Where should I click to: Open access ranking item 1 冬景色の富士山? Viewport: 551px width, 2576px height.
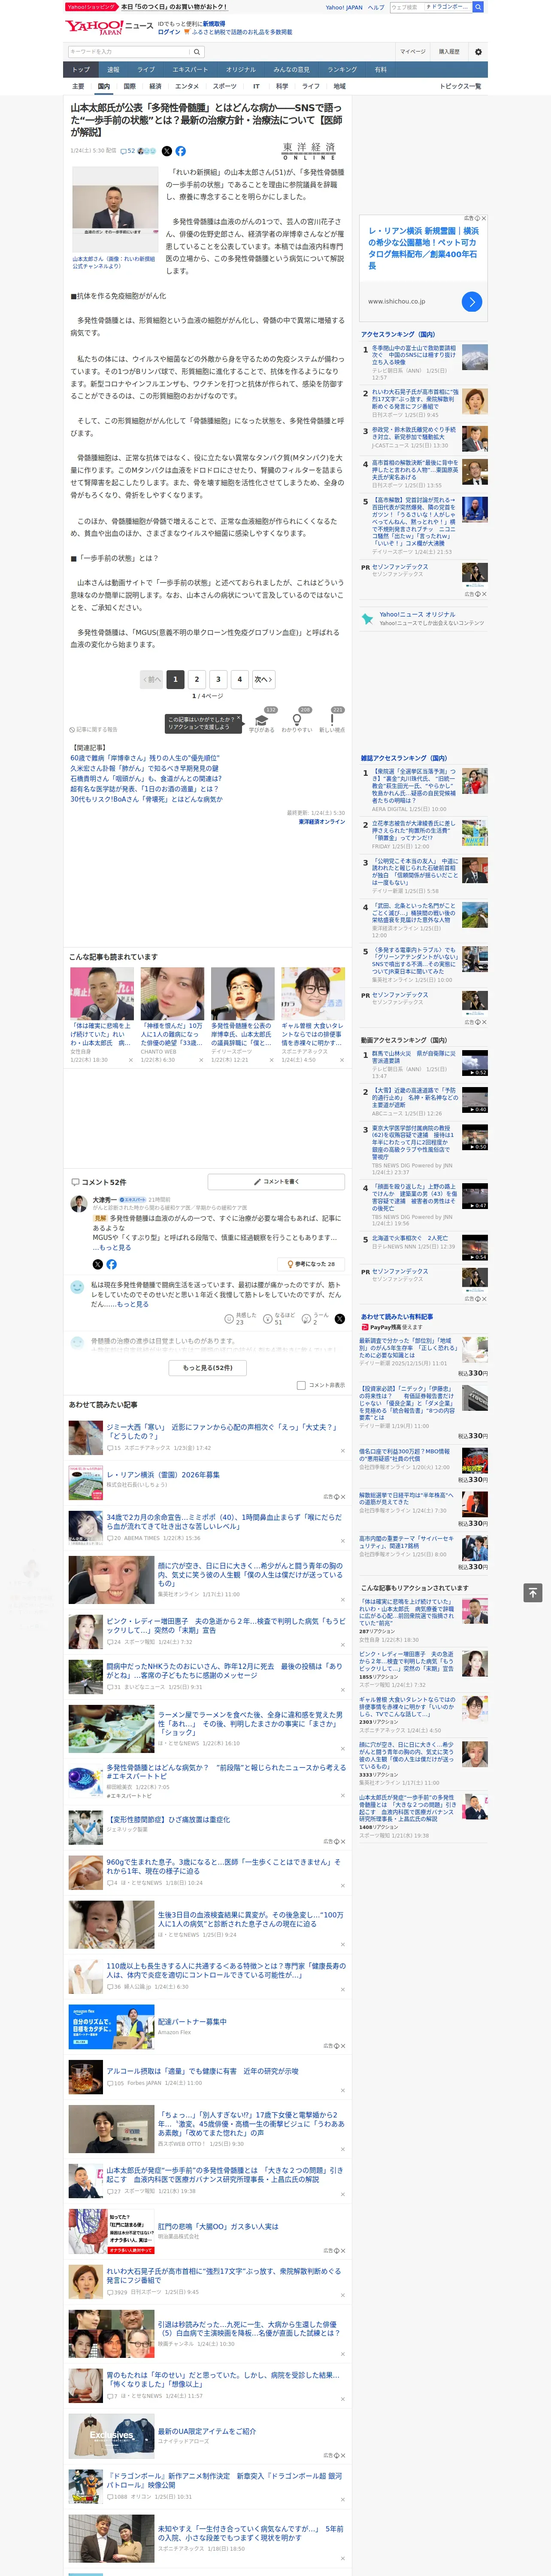tap(414, 355)
